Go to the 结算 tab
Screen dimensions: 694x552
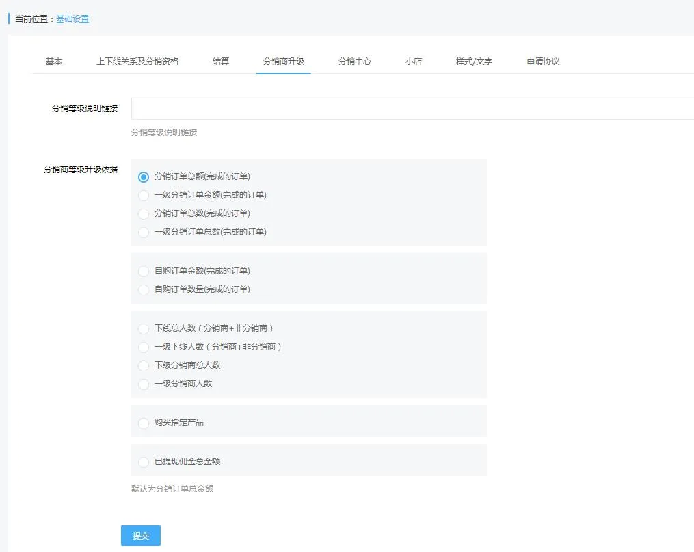(x=221, y=62)
